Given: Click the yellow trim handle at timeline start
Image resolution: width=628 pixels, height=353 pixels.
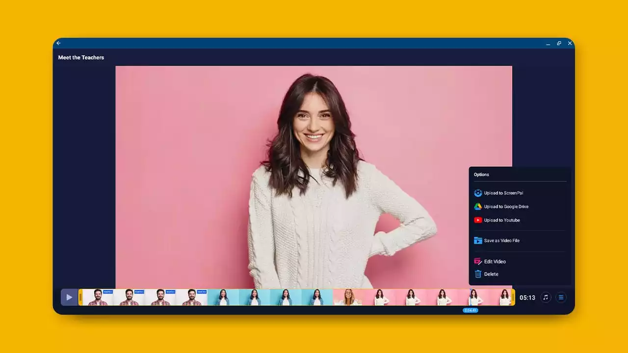Looking at the screenshot, I should tap(80, 297).
